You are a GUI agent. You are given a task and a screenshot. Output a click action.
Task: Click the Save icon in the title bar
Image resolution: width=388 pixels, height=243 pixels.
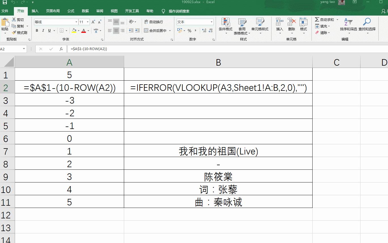5,2
